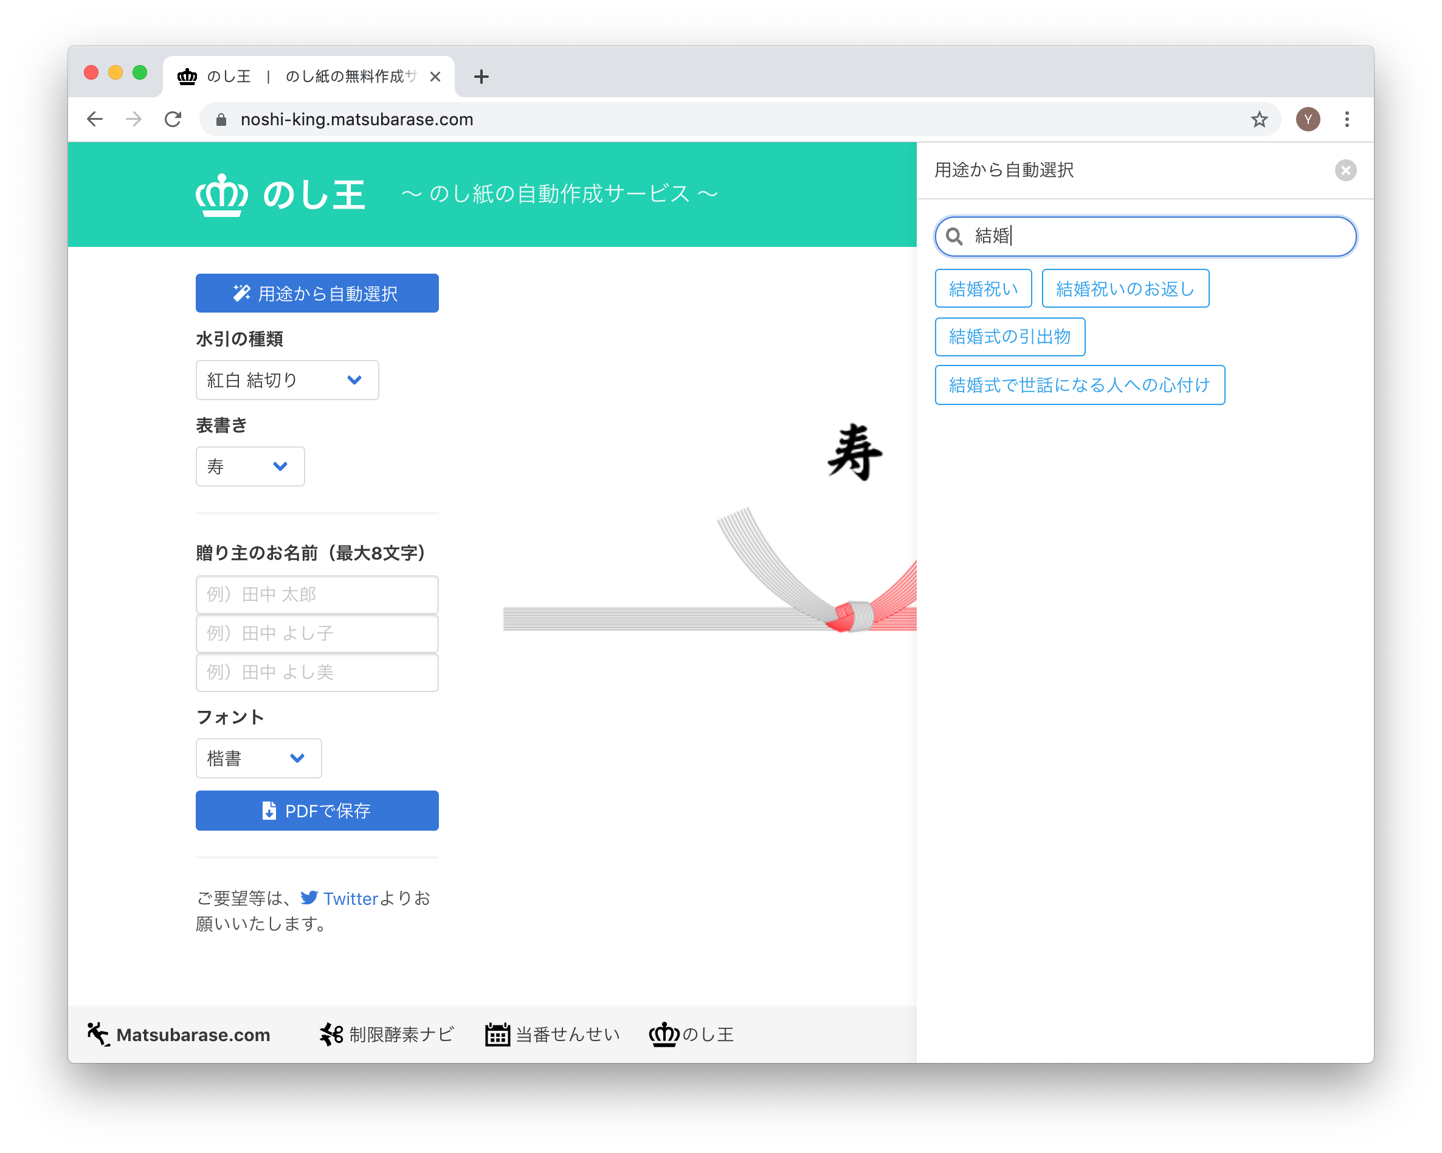
Task: Click the magic wand icon on 用途から自動選択
Action: point(241,293)
